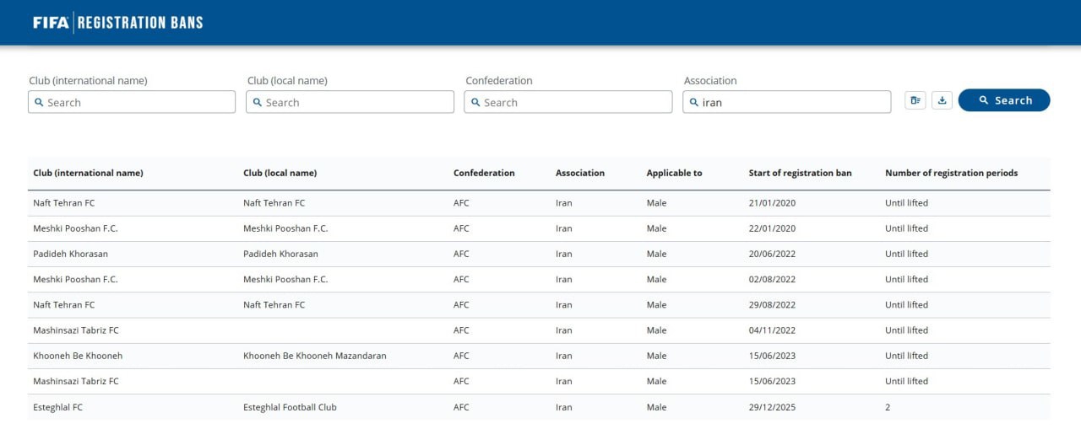Click the Association field containing iran

pyautogui.click(x=786, y=102)
